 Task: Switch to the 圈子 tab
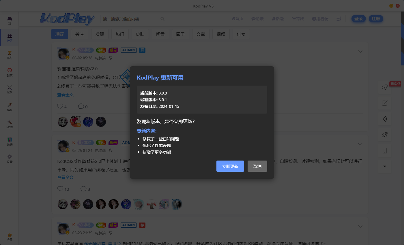coord(180,34)
